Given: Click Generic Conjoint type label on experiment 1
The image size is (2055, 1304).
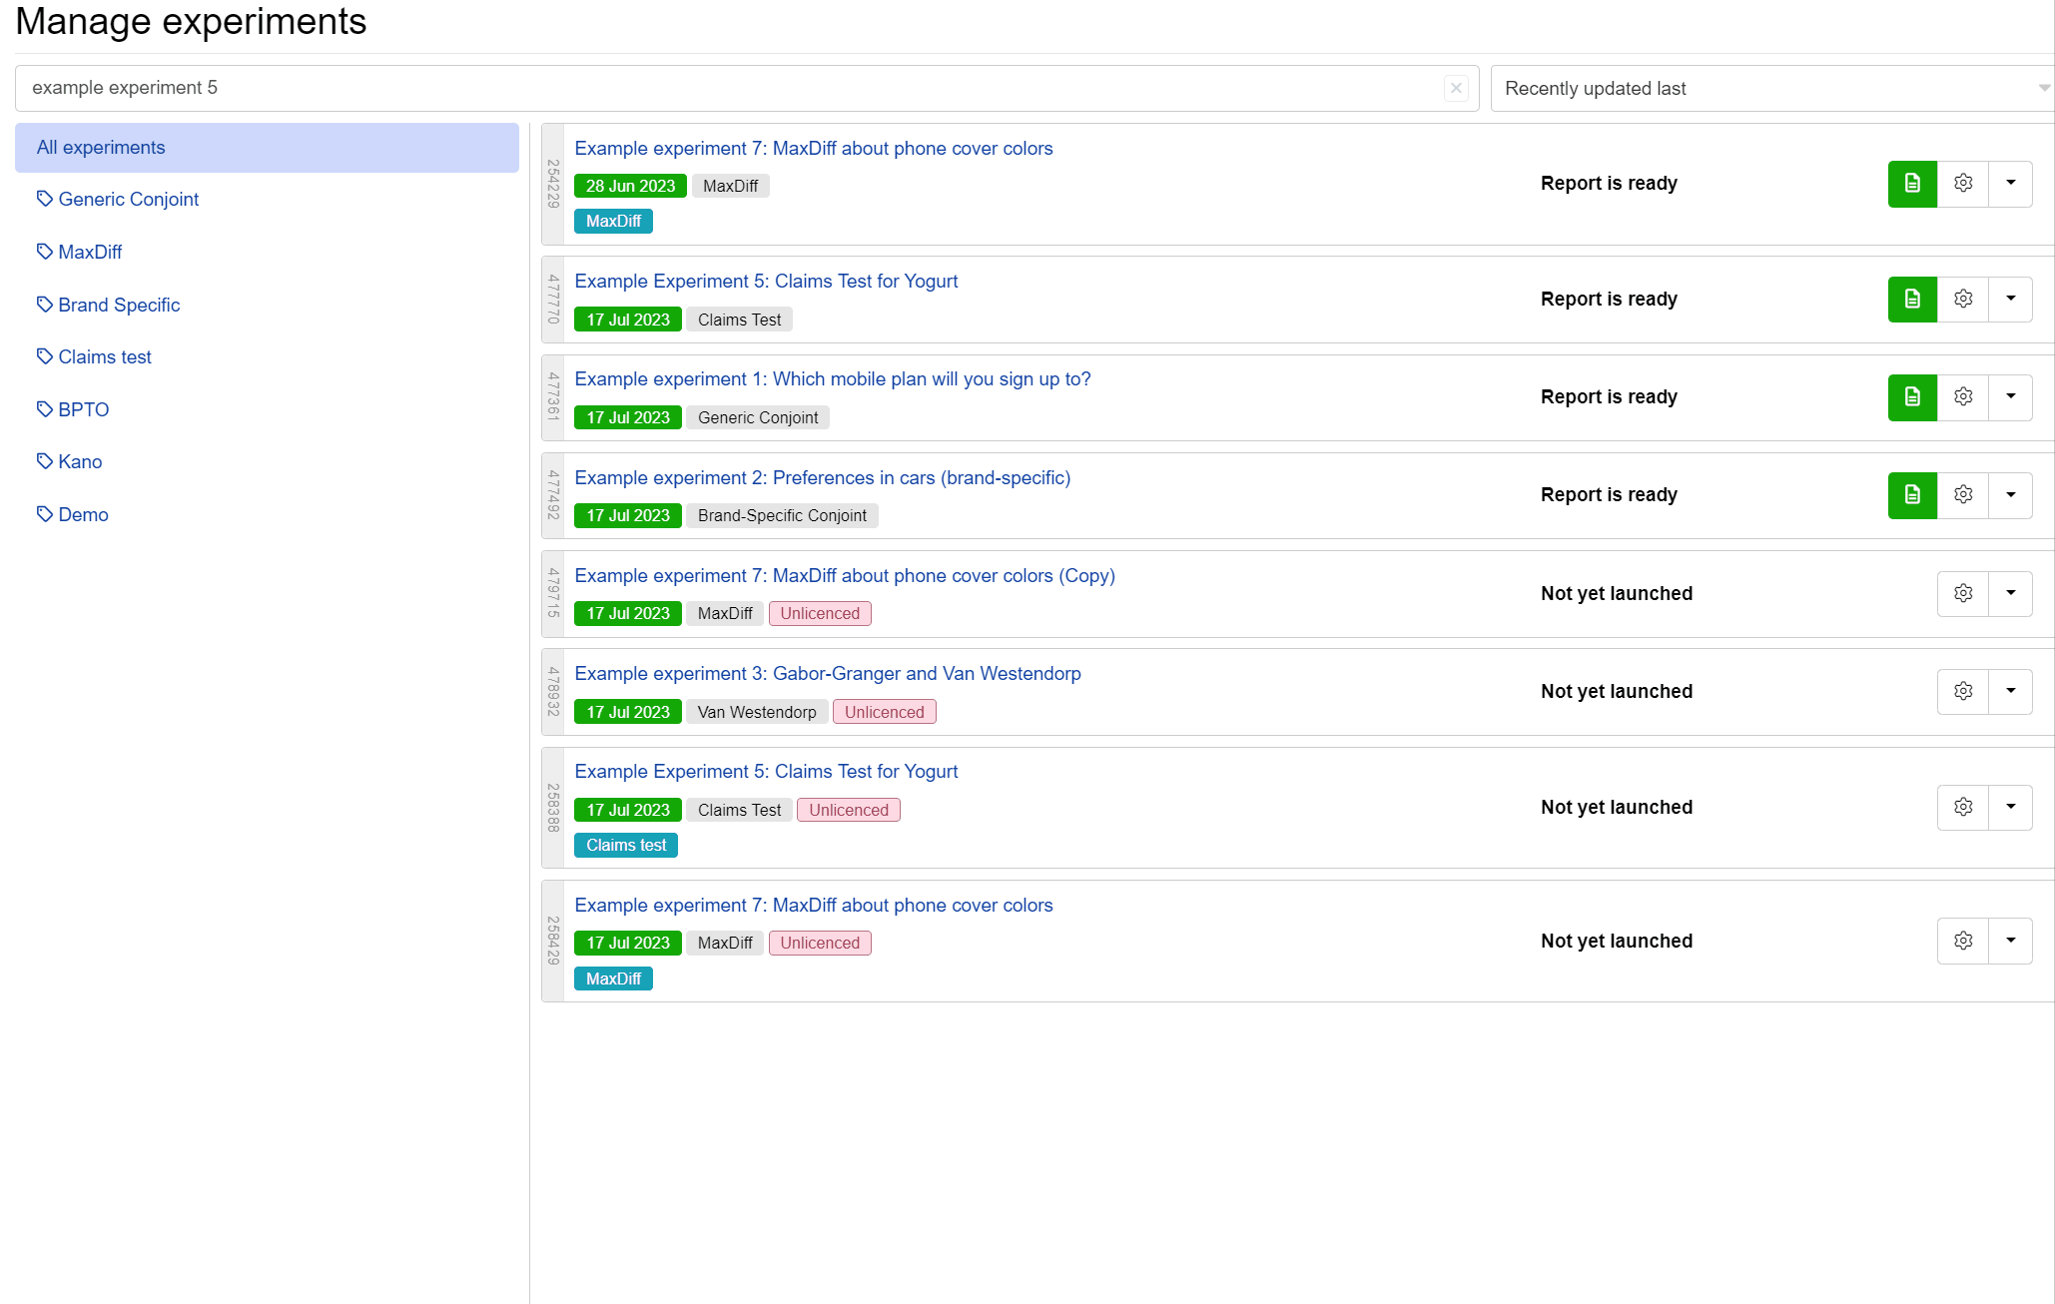Looking at the screenshot, I should 758,418.
